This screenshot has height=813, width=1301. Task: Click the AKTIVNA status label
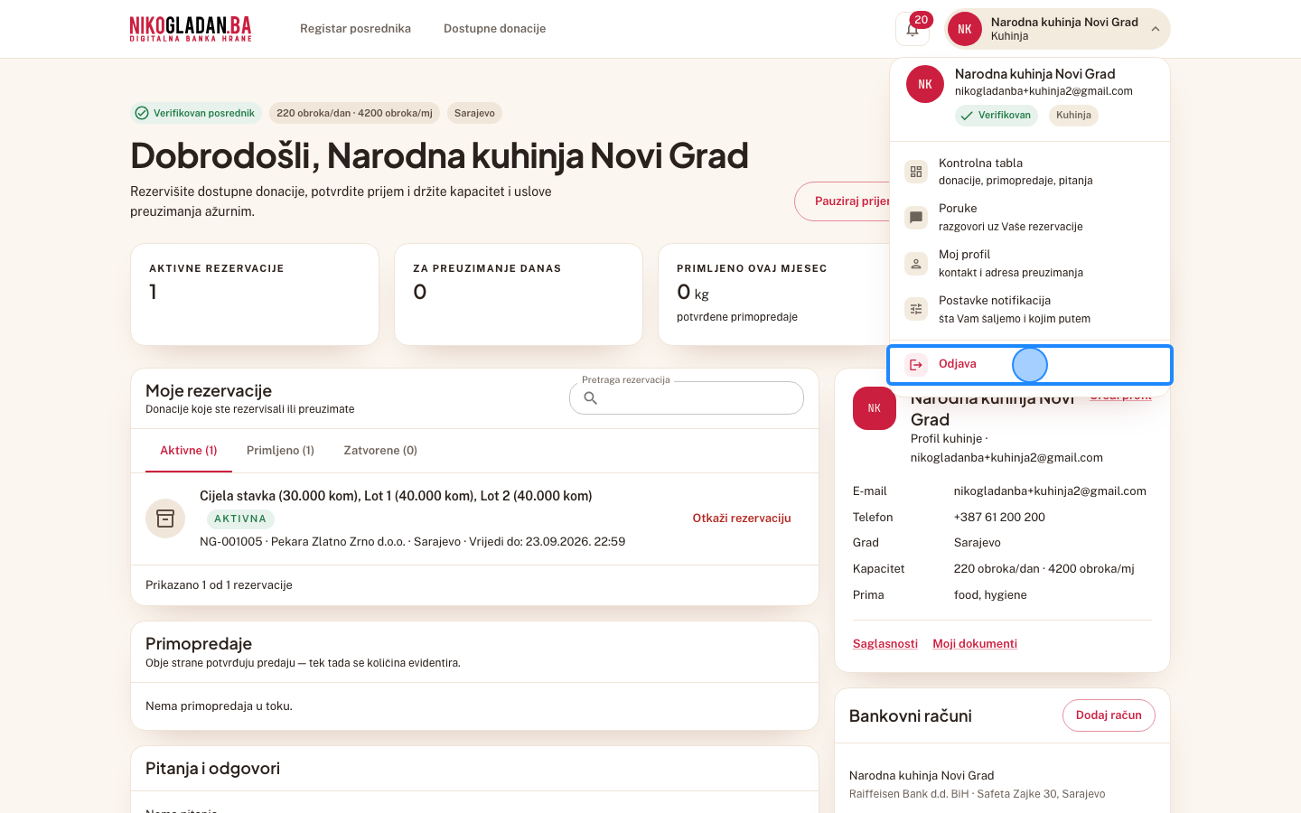(240, 519)
